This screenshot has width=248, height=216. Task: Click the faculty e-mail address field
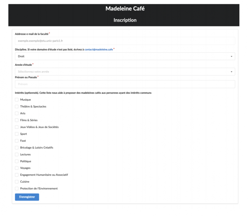coord(125,41)
